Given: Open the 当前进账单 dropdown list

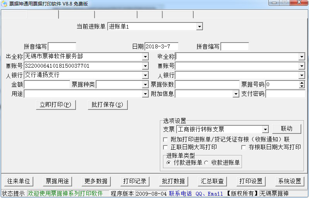Looking at the screenshot, I should tap(199, 27).
